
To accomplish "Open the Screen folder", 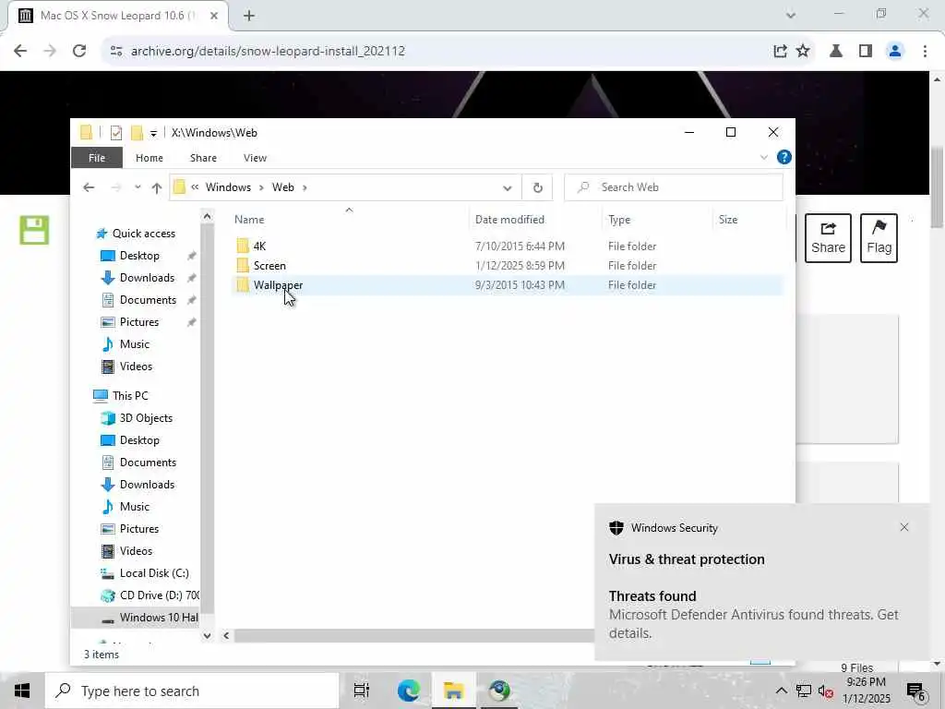I will pos(269,265).
